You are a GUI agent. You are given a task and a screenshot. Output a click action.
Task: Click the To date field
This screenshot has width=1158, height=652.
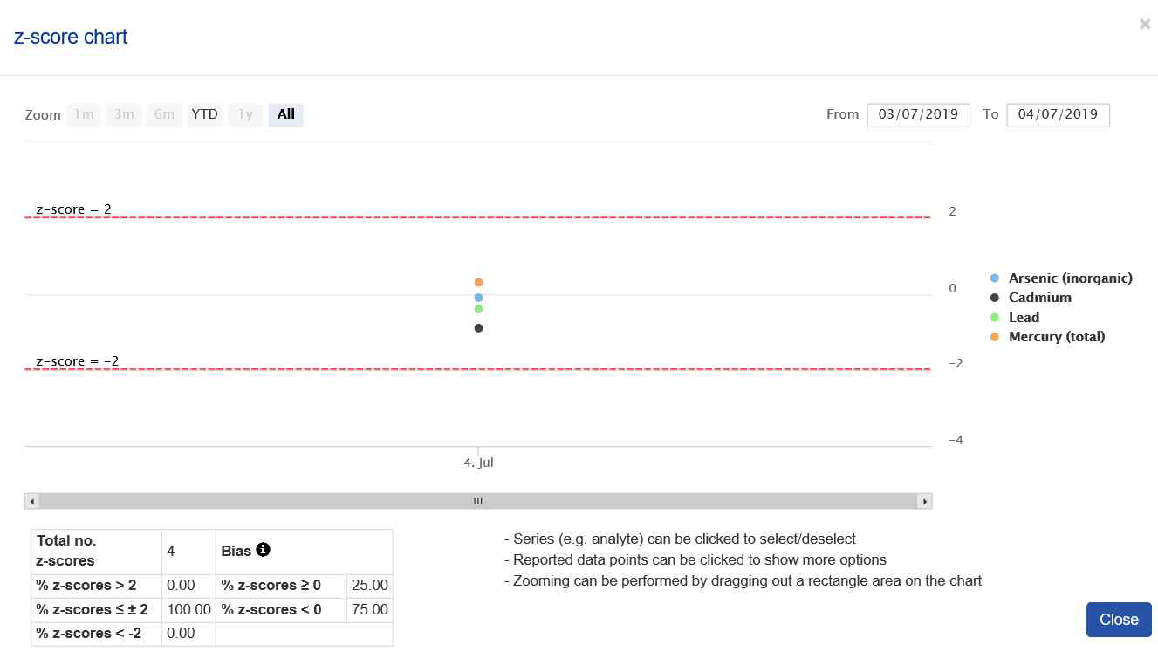(x=1058, y=114)
